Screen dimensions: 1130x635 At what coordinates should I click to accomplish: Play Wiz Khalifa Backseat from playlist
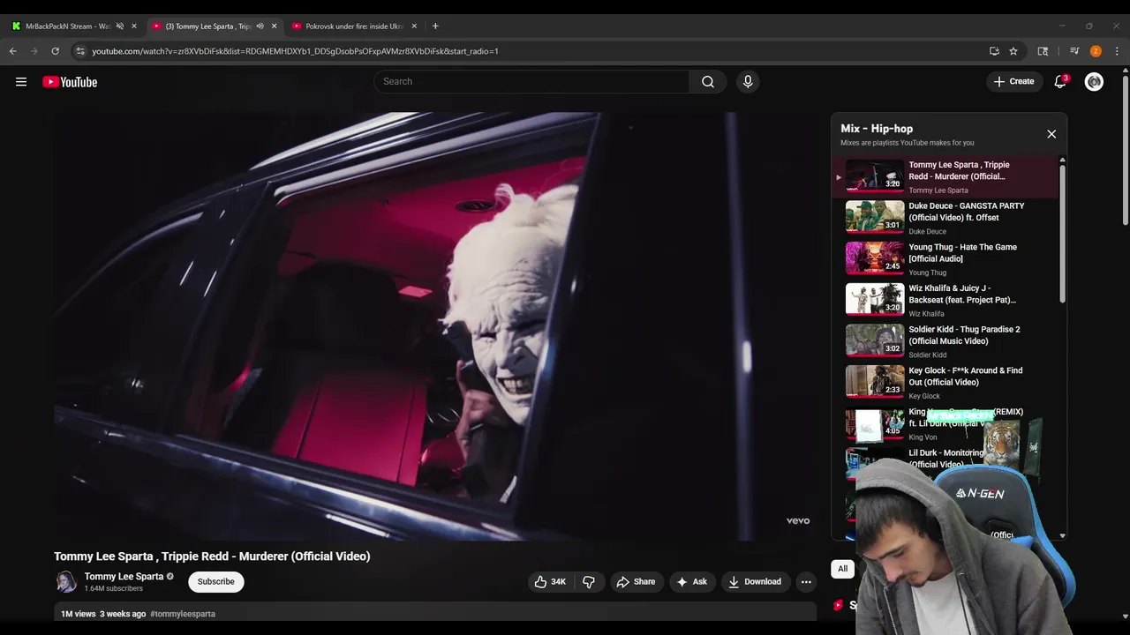pos(946,300)
